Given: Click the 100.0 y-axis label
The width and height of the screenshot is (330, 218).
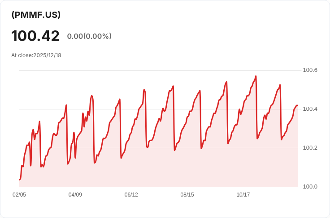Looking at the screenshot, I should (310, 186).
